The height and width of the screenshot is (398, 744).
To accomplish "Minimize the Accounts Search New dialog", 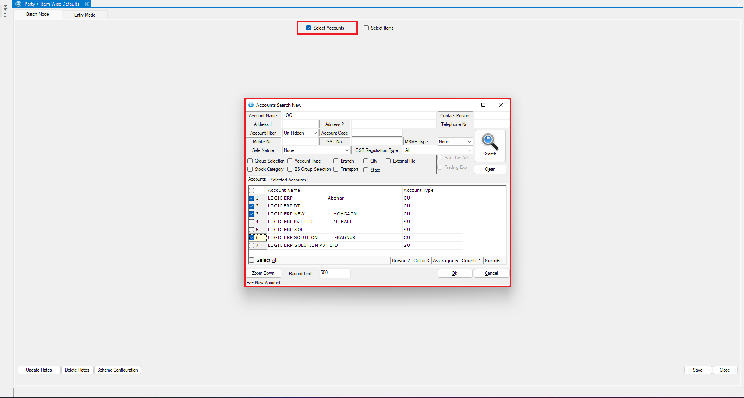I will point(465,105).
